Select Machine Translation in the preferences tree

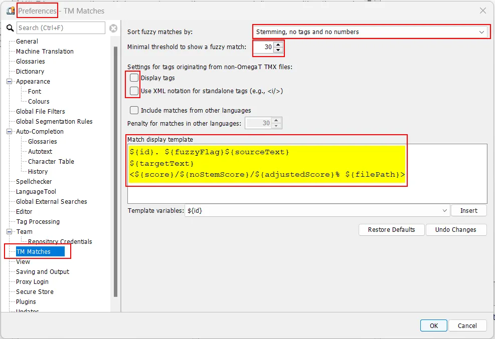click(45, 52)
